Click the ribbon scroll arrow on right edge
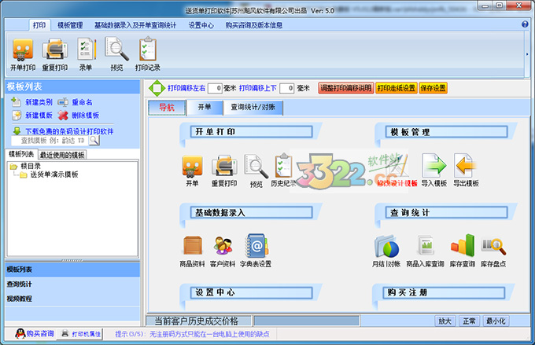This screenshot has height=345, width=535. 527,54
